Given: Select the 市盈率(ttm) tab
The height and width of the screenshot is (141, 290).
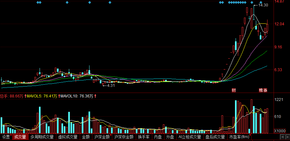Looking at the screenshot, I should coord(239,137).
